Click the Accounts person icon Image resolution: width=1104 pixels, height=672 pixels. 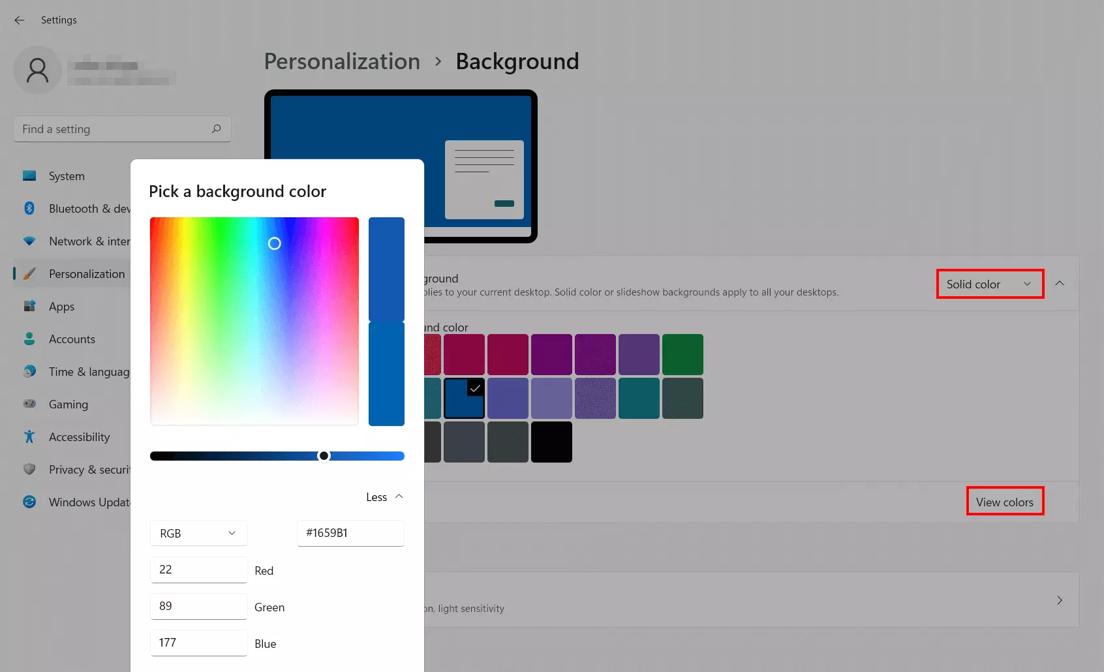tap(29, 339)
